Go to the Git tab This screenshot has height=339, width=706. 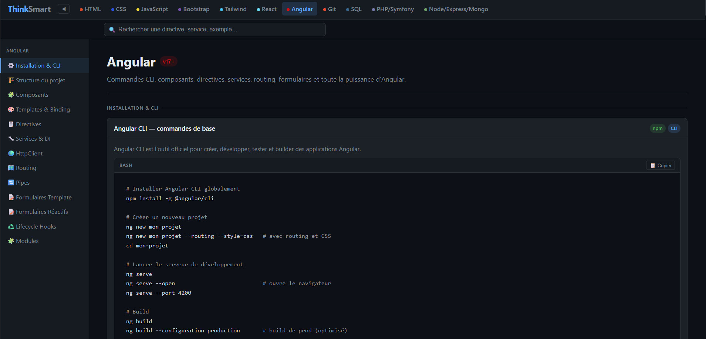pyautogui.click(x=330, y=9)
